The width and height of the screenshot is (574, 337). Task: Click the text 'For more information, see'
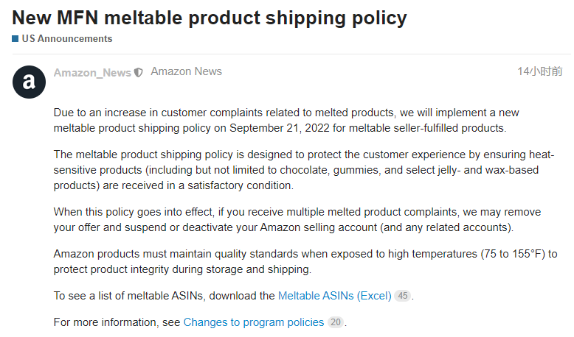click(117, 322)
